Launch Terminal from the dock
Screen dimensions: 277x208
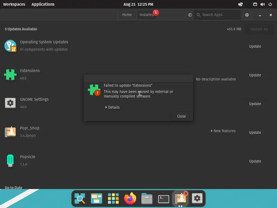164,199
